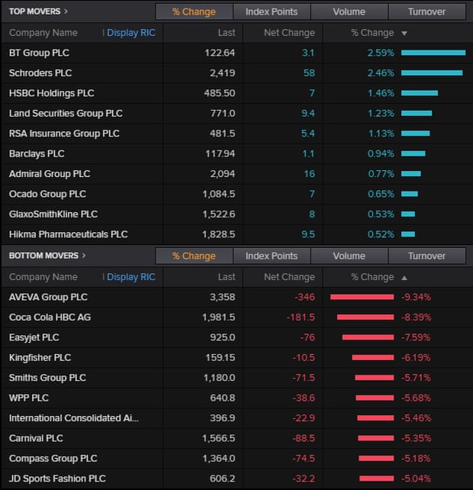Switch Bottom Movers to Index Points tab
Viewport: 473px width, 490px height.
pos(272,256)
